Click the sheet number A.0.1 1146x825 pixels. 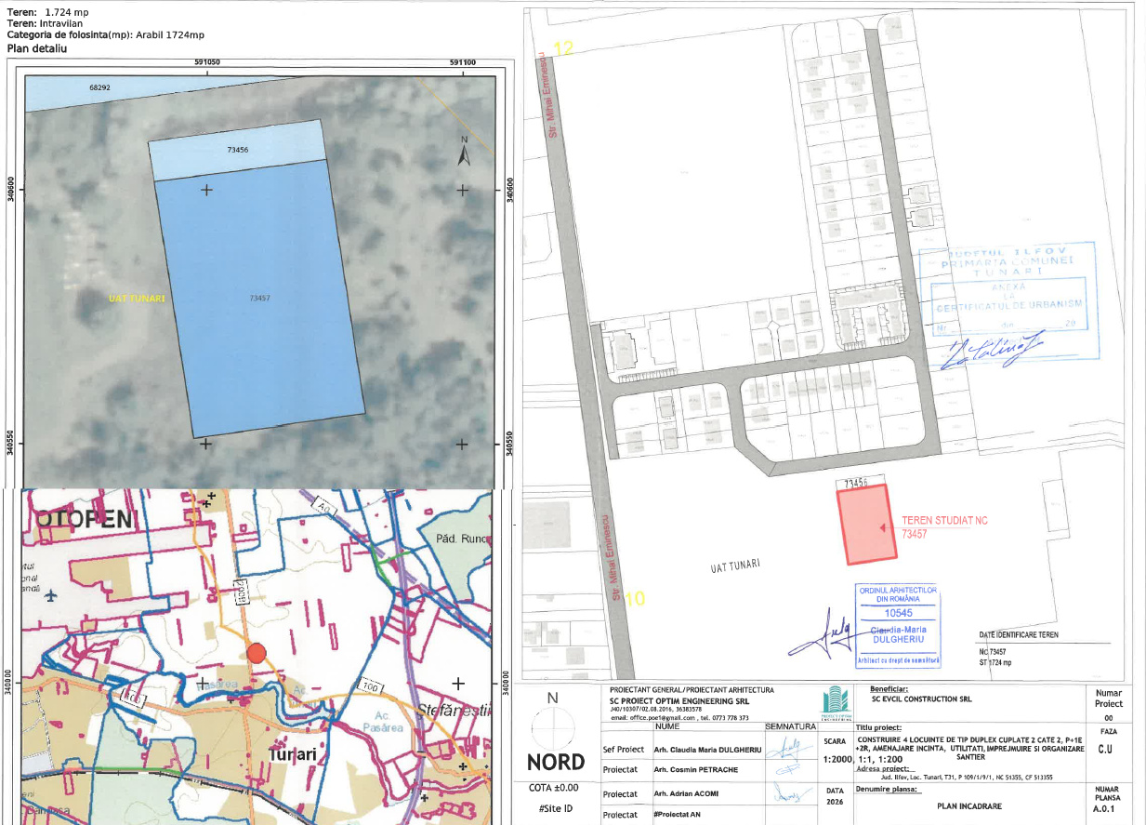(1108, 808)
